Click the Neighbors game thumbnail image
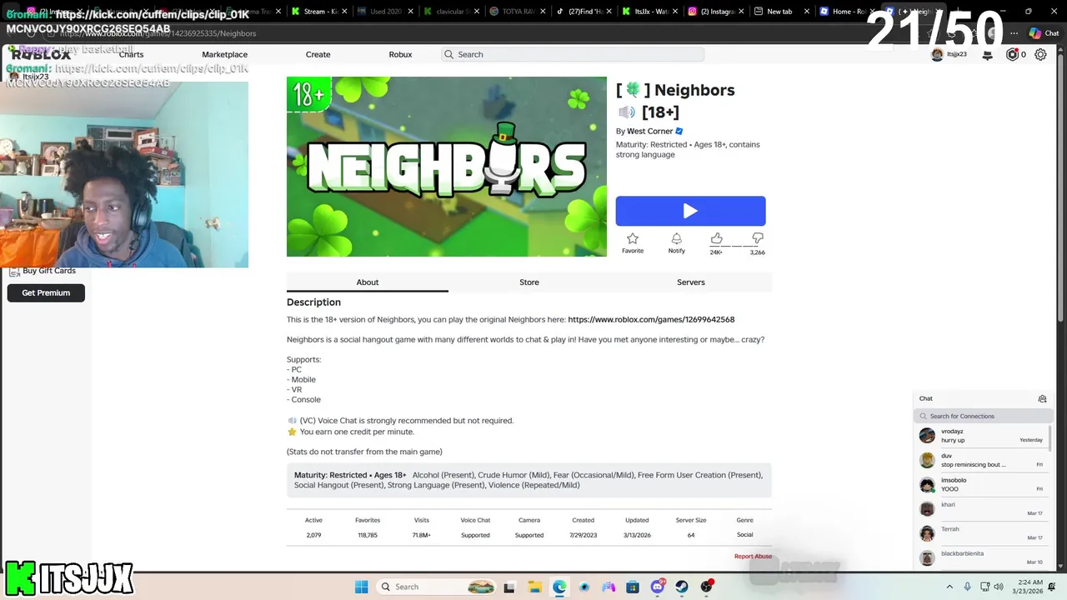1067x600 pixels. (447, 167)
